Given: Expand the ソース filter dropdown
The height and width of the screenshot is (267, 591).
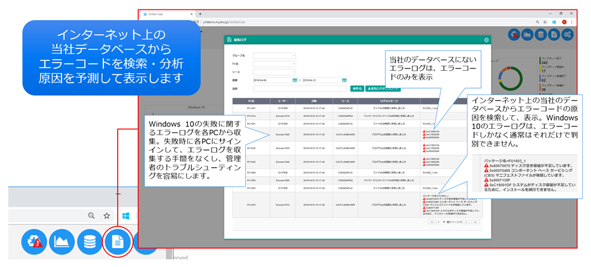Looking at the screenshot, I should pos(274,71).
